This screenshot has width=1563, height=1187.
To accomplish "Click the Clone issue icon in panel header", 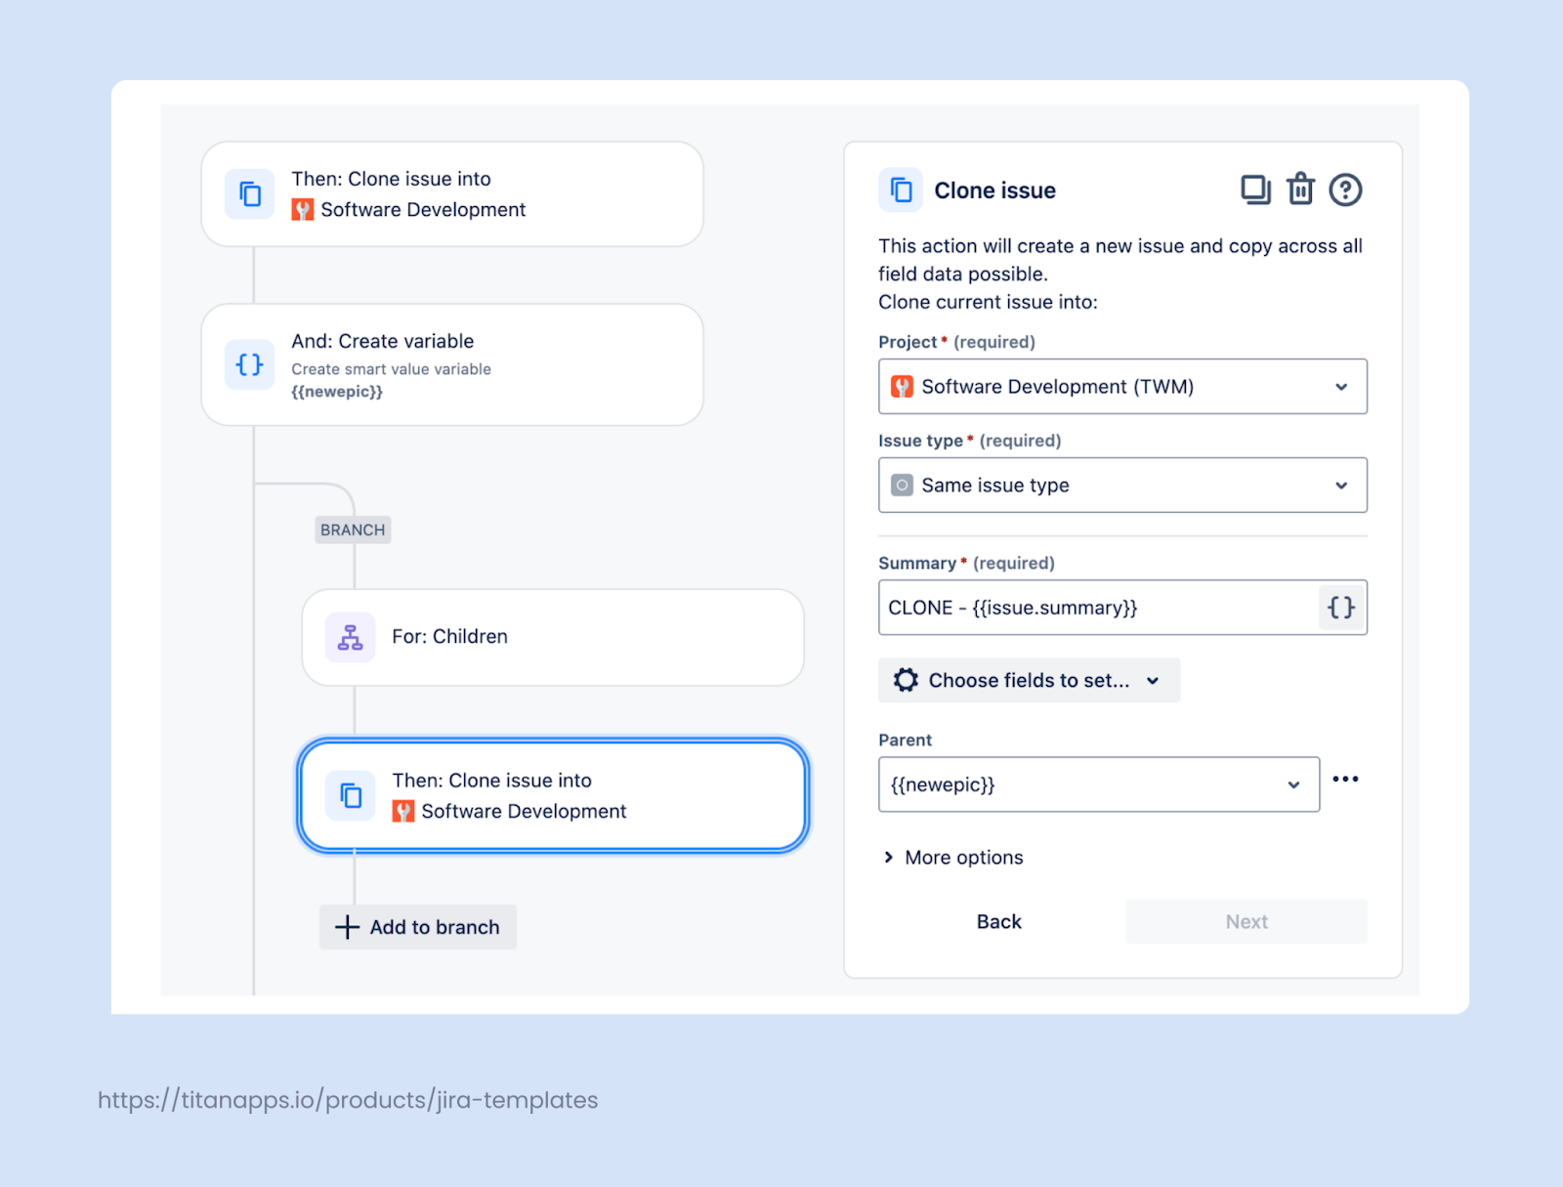I will 900,190.
